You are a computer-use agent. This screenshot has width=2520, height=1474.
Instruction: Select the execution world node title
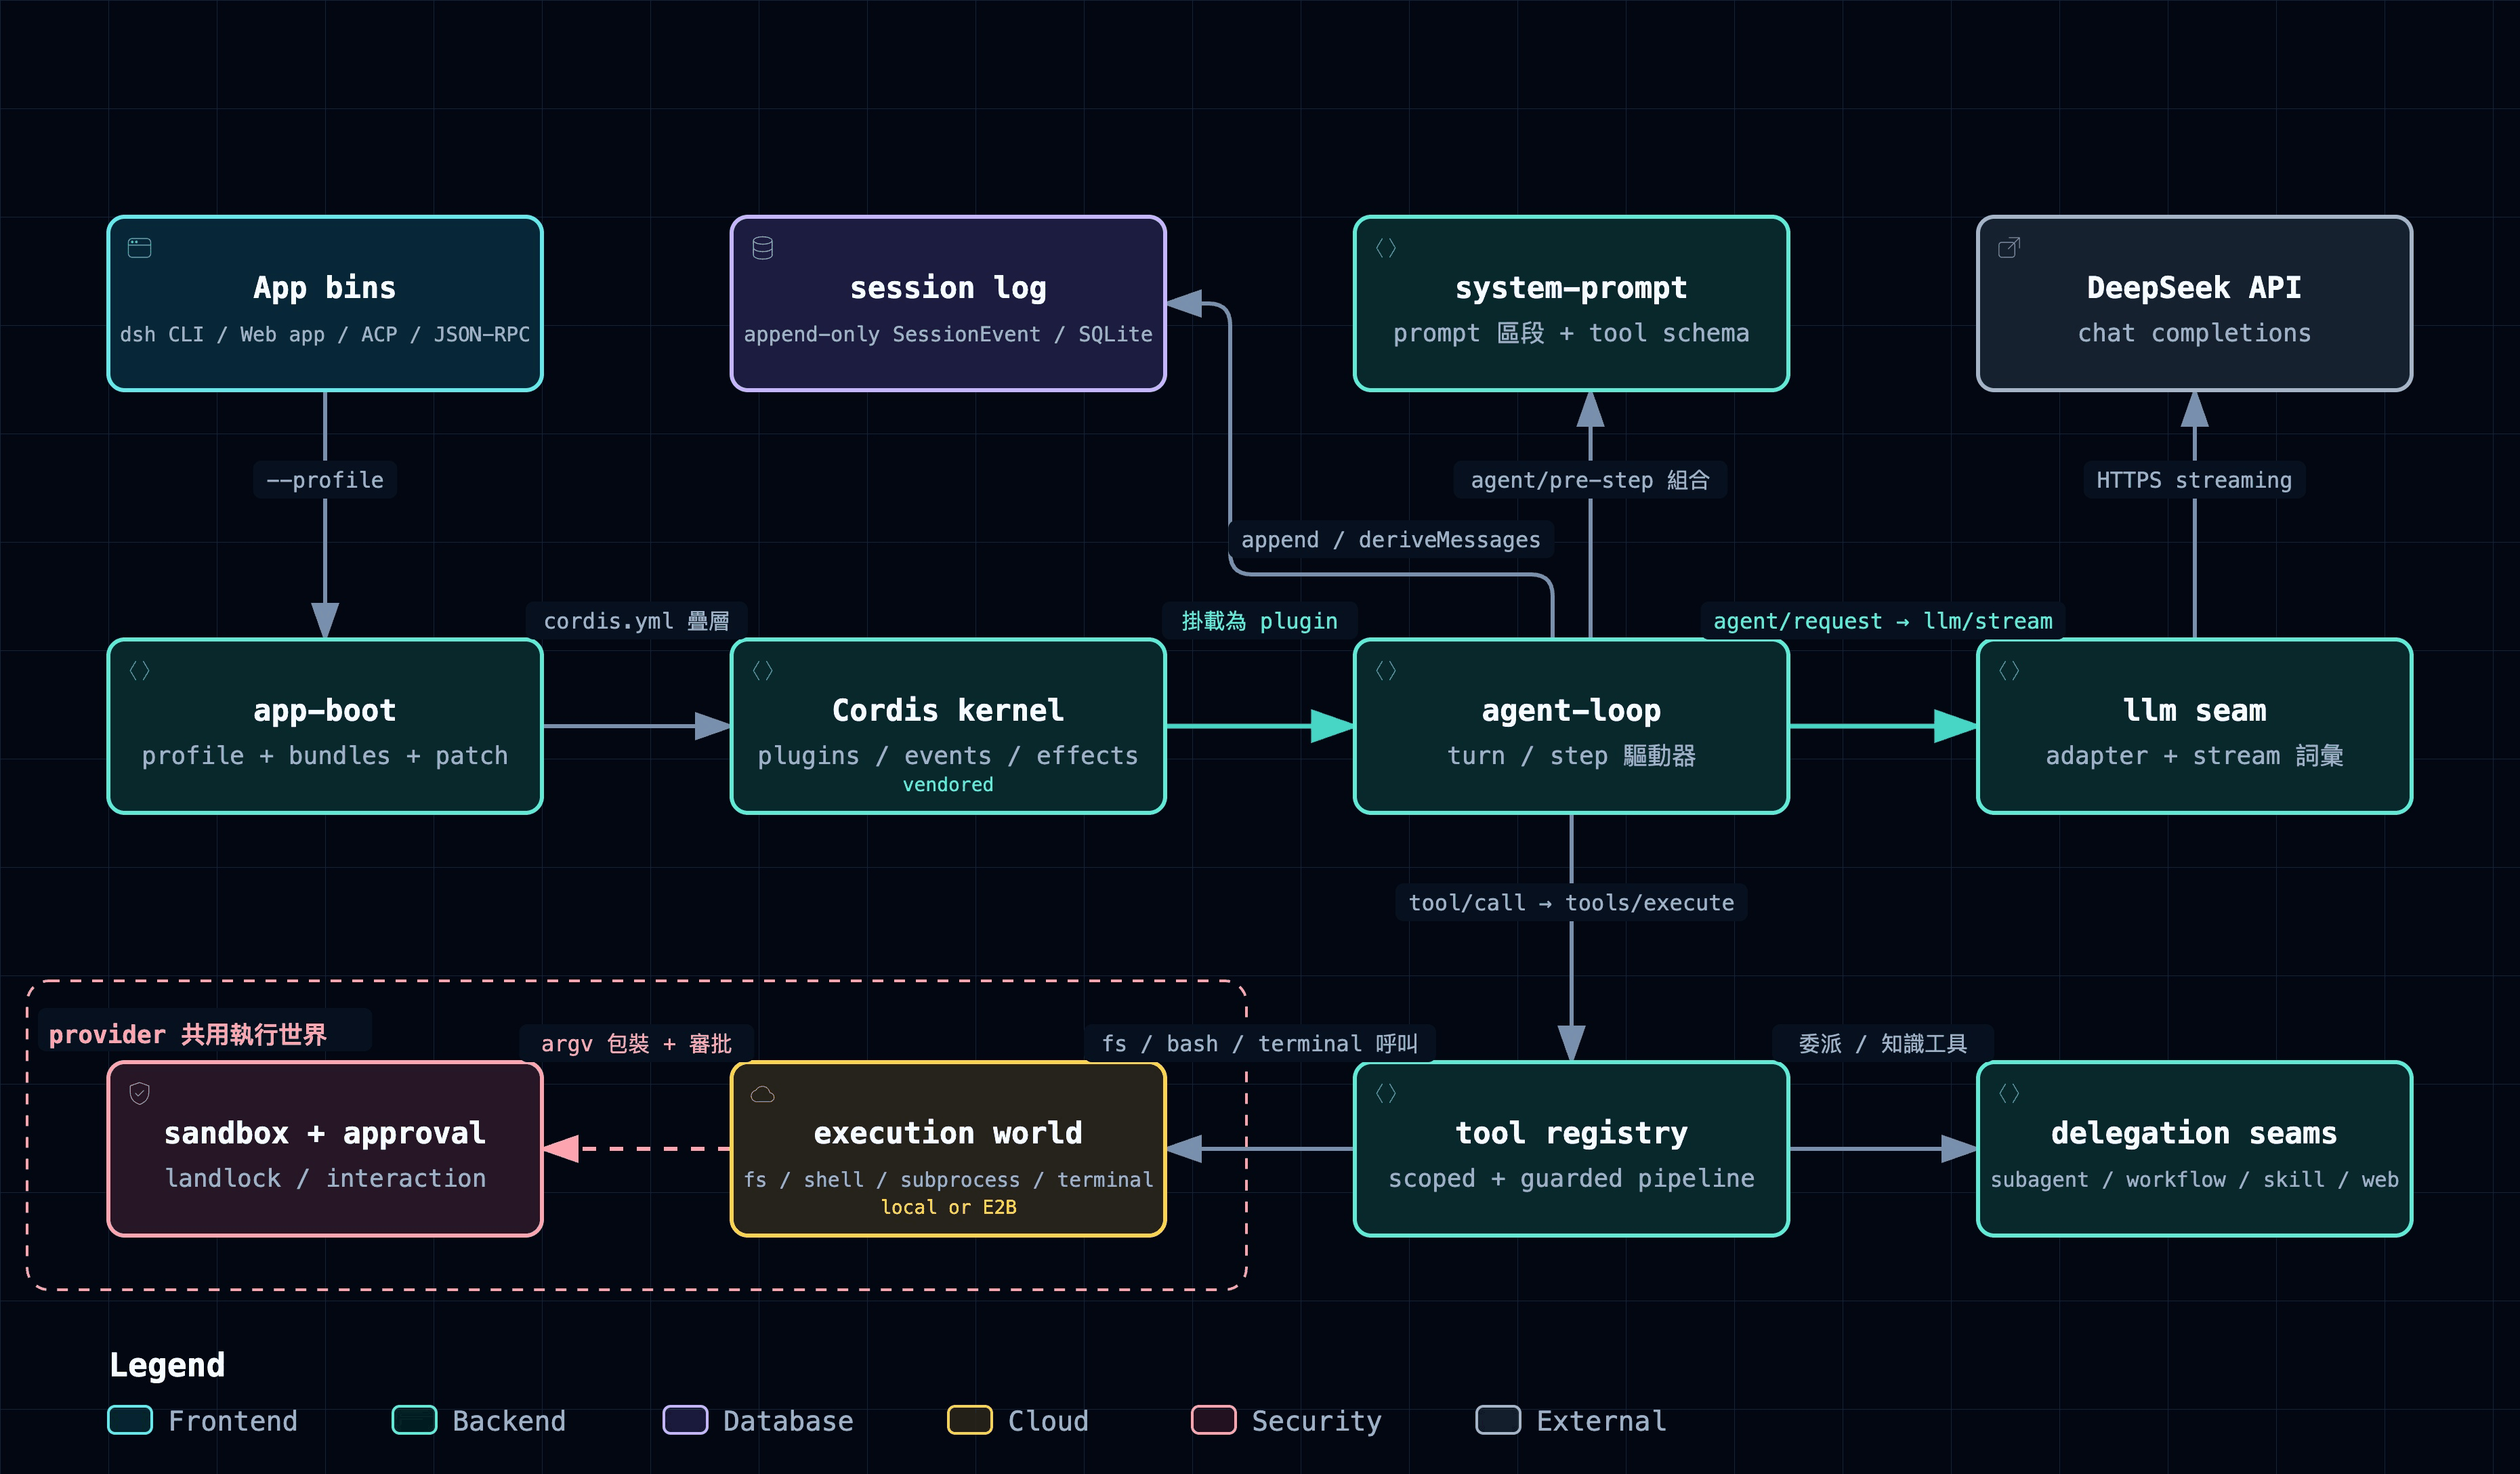pyautogui.click(x=948, y=1133)
